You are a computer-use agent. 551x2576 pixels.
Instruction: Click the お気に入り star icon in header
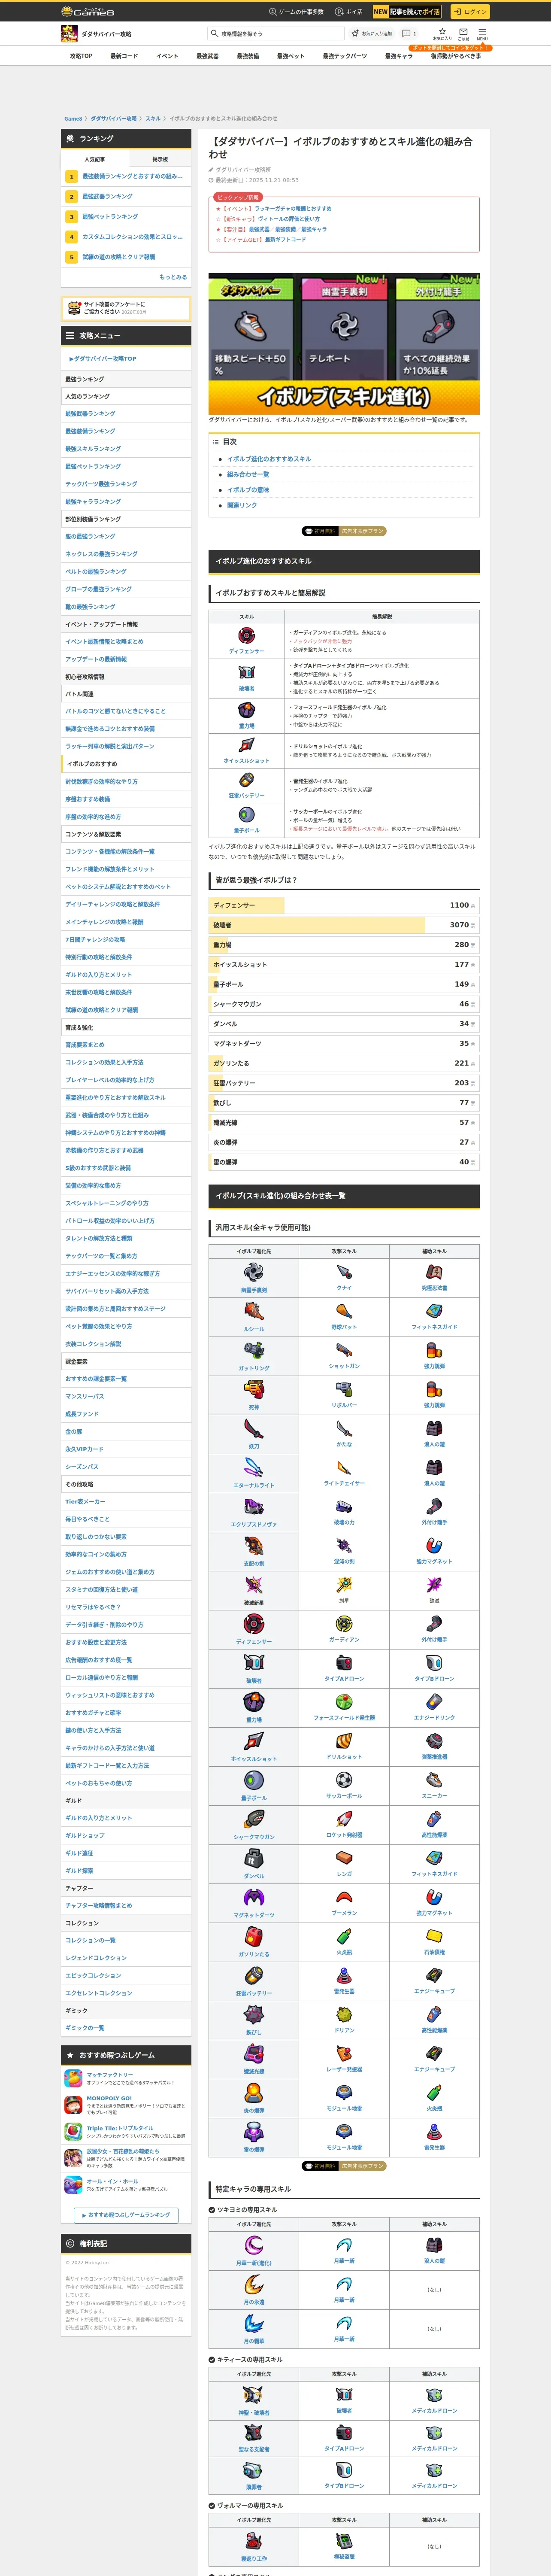442,33
